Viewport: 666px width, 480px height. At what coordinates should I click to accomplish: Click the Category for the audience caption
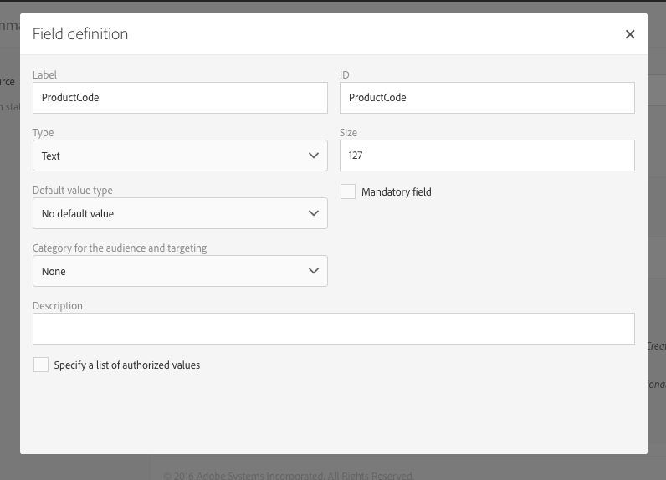[120, 248]
